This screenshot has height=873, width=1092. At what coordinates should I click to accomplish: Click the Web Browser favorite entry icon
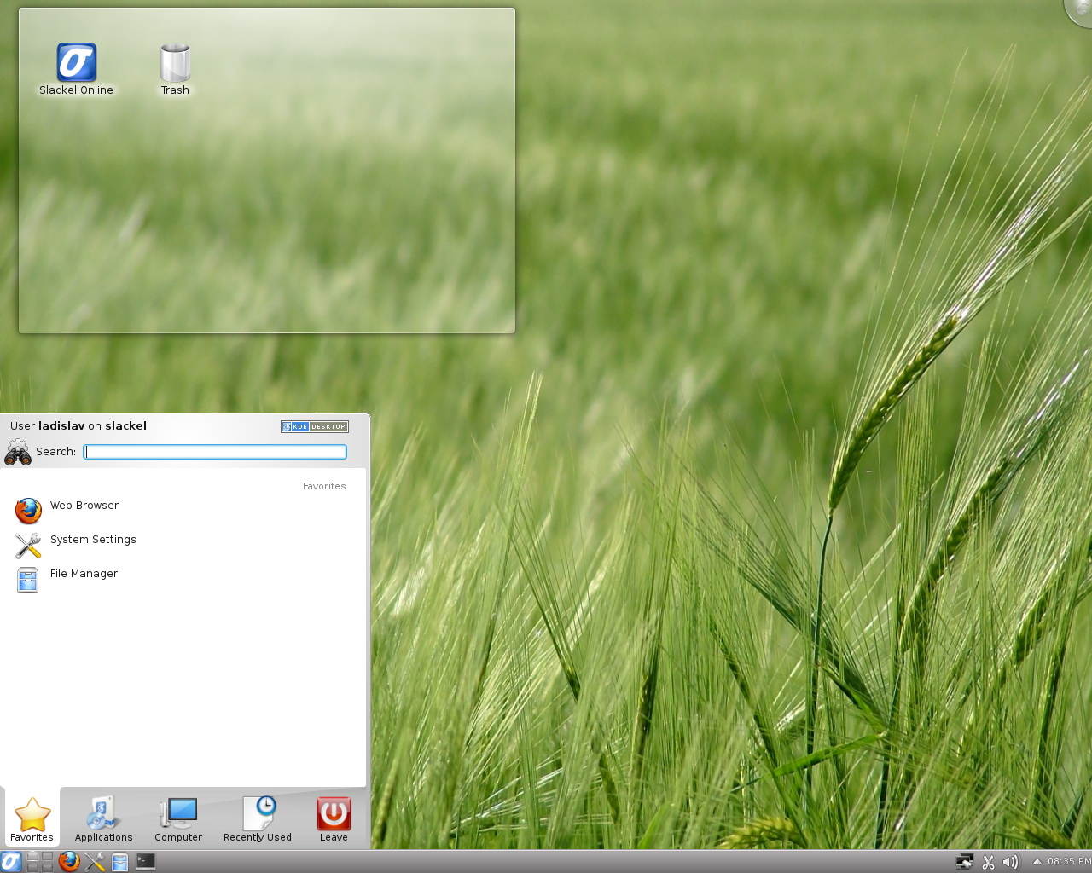[27, 511]
